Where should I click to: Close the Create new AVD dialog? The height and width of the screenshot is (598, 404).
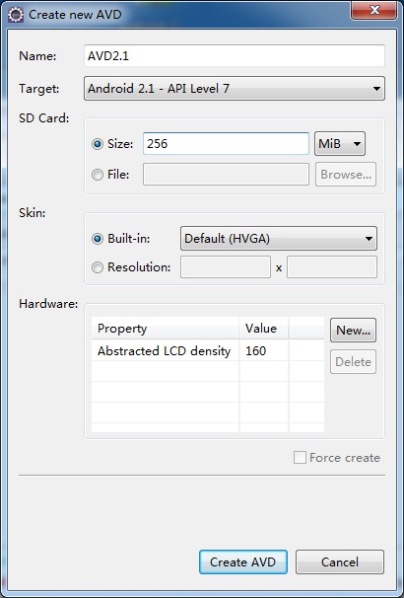tap(374, 10)
